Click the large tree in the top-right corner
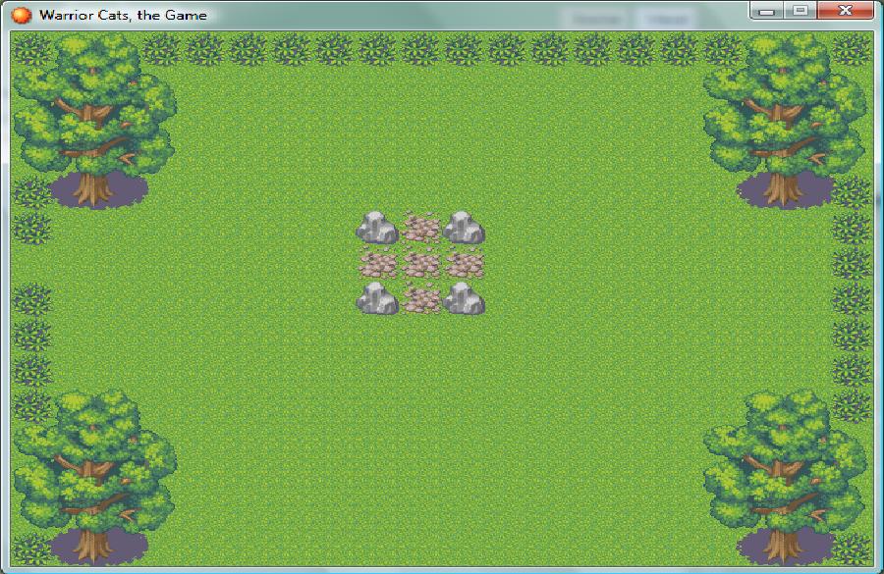 (x=784, y=120)
